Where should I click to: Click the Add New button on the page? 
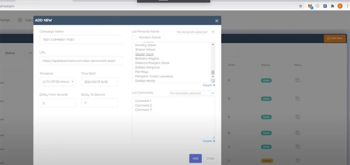coord(335,38)
